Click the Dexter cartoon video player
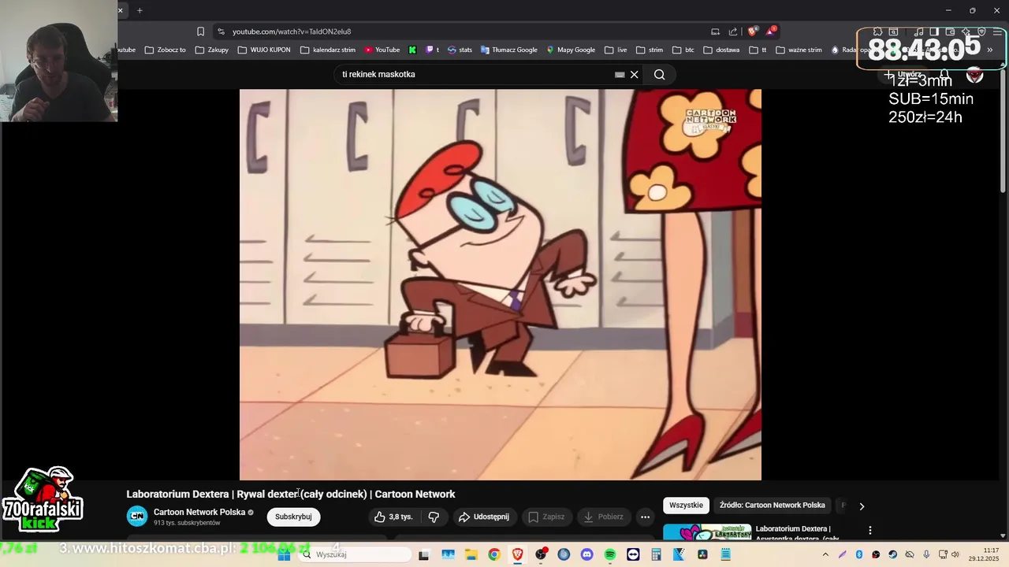Screen dimensions: 1009x567 pos(501,284)
